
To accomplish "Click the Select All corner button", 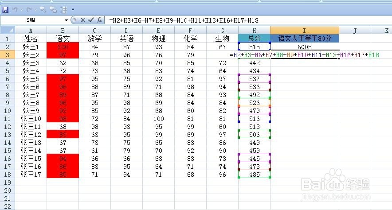I will 8,31.
